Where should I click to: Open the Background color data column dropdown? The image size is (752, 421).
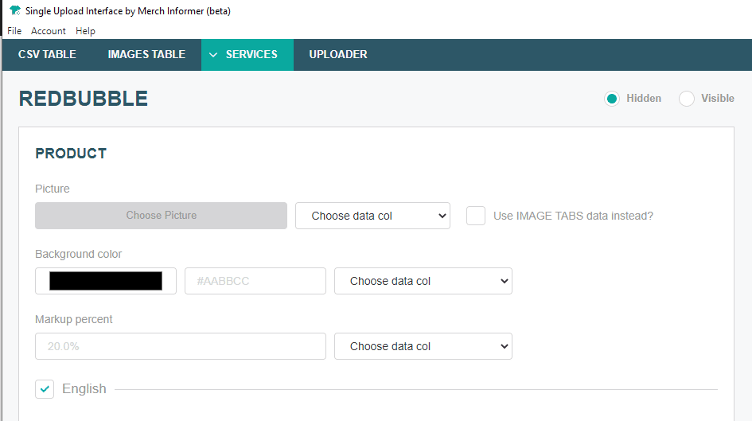423,281
